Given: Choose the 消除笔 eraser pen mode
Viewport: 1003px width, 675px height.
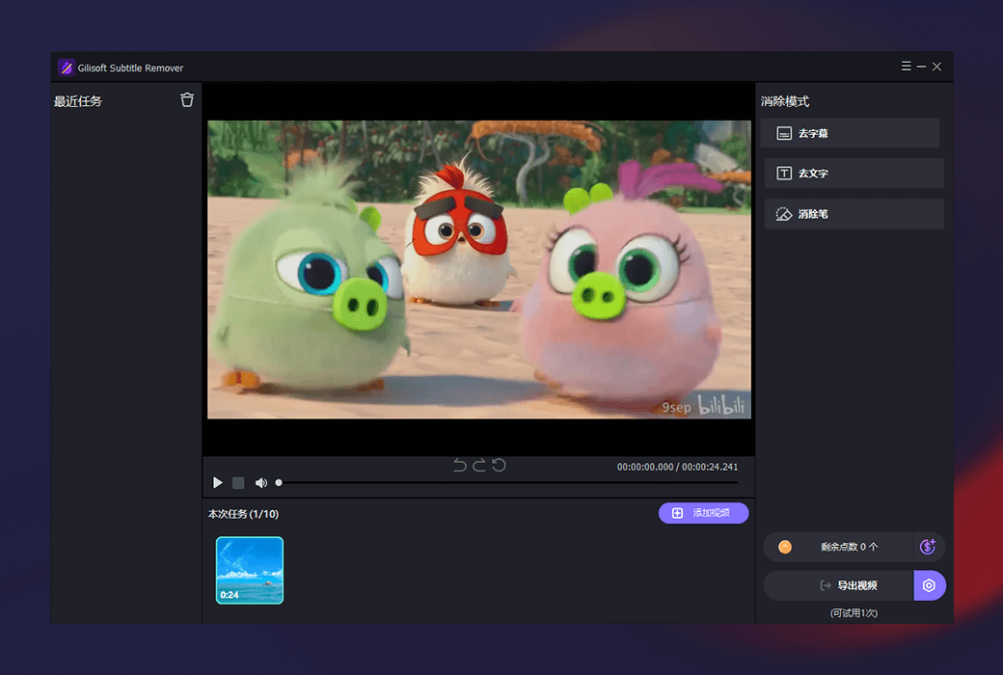Looking at the screenshot, I should click(x=854, y=214).
